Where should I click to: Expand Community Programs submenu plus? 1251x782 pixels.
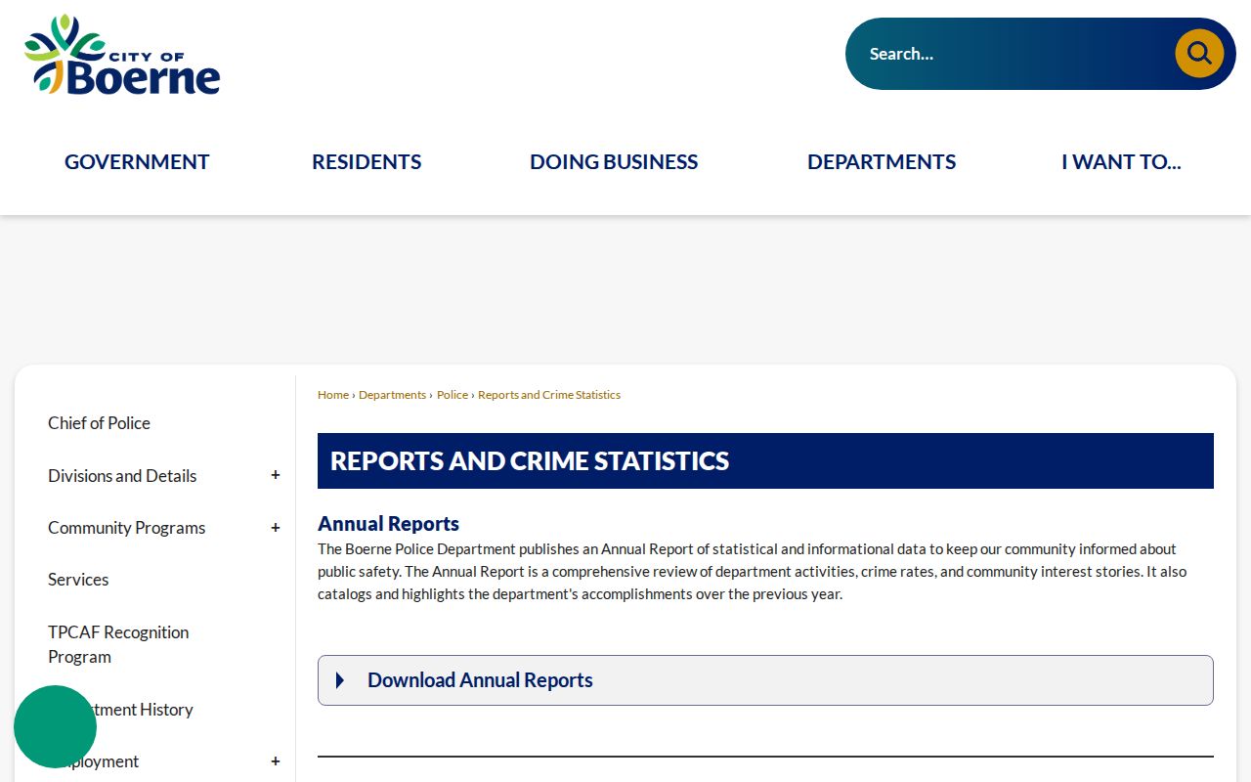tap(276, 528)
